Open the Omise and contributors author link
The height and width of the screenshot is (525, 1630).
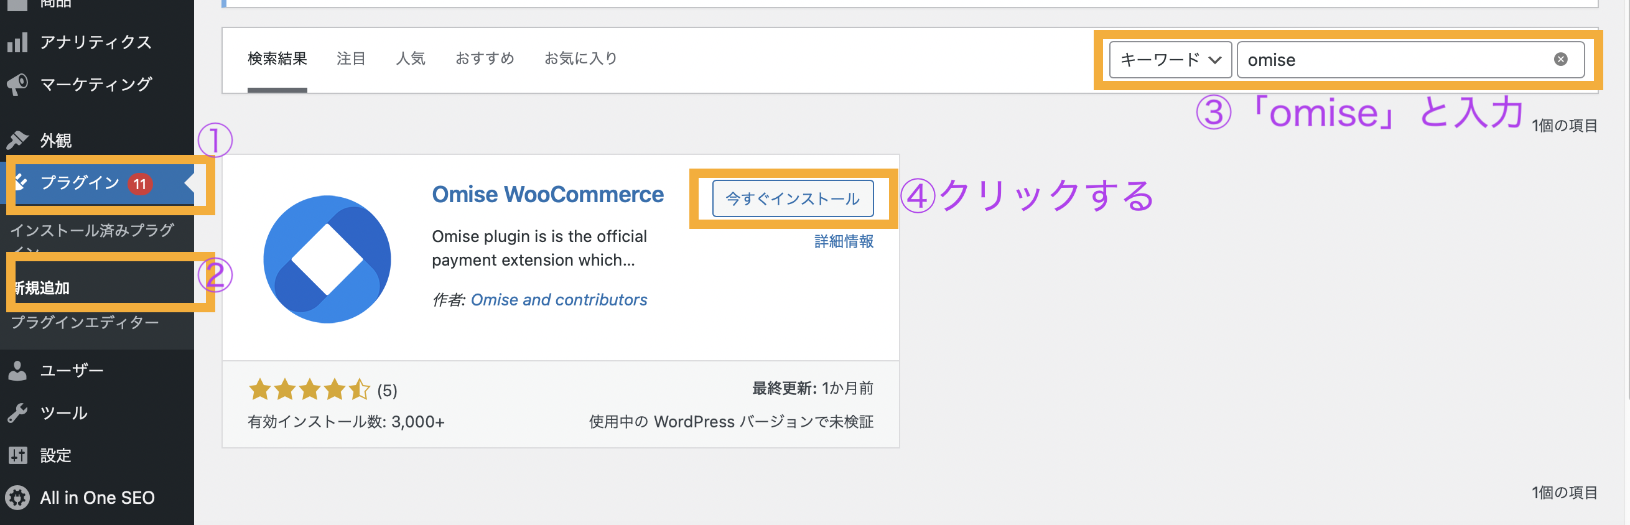pyautogui.click(x=559, y=300)
